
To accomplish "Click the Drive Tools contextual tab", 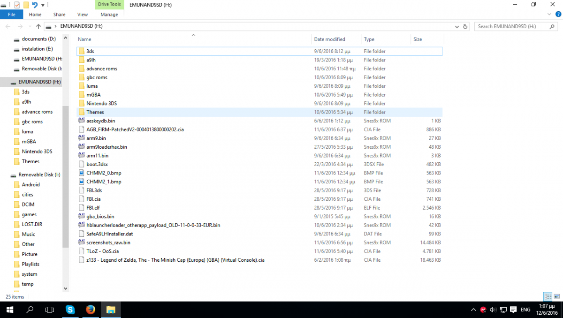I will pos(109,4).
